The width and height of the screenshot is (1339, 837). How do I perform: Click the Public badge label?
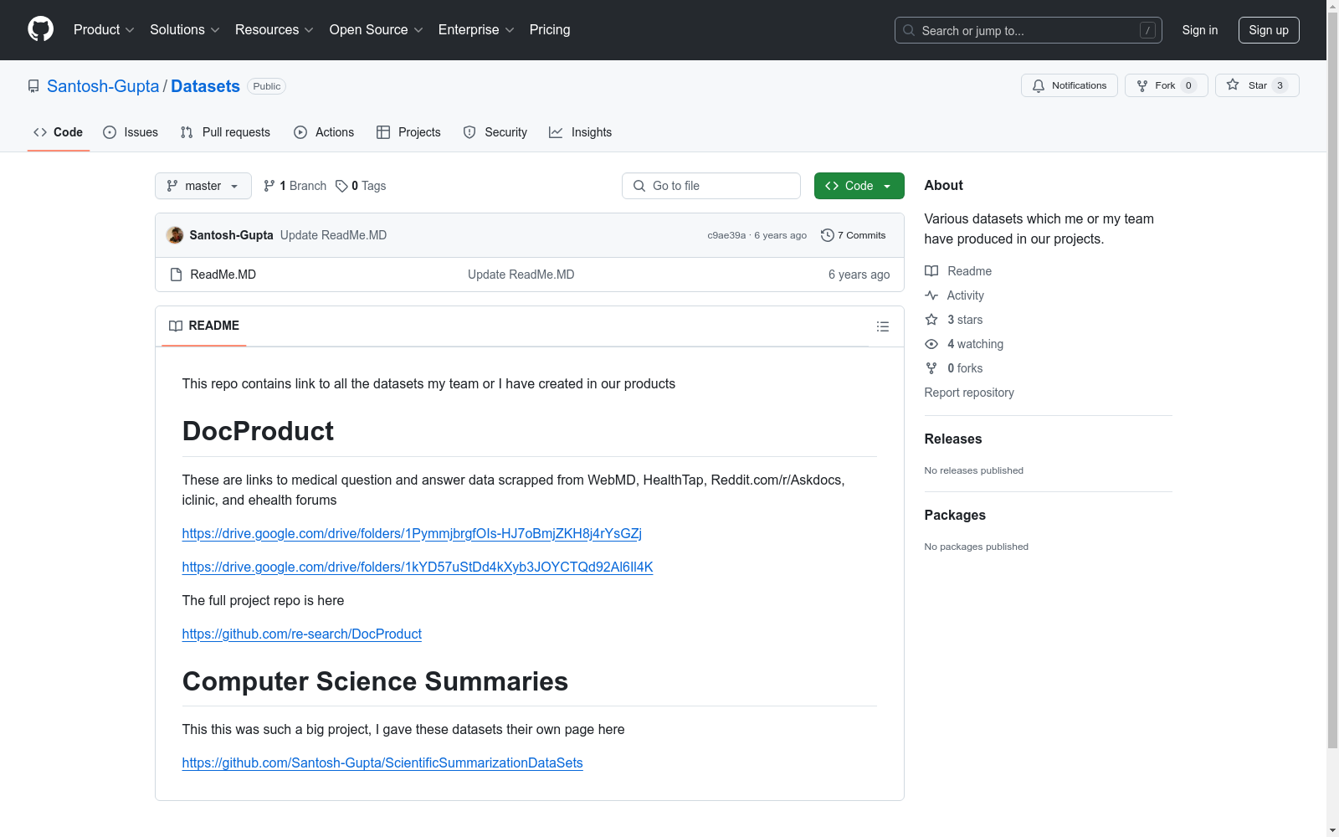[x=267, y=86]
